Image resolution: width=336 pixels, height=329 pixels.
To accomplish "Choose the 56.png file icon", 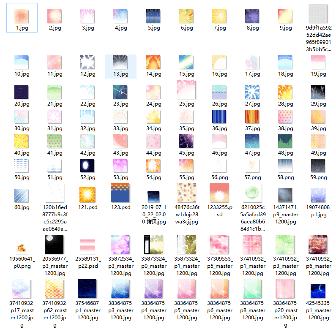I will tap(219, 166).
